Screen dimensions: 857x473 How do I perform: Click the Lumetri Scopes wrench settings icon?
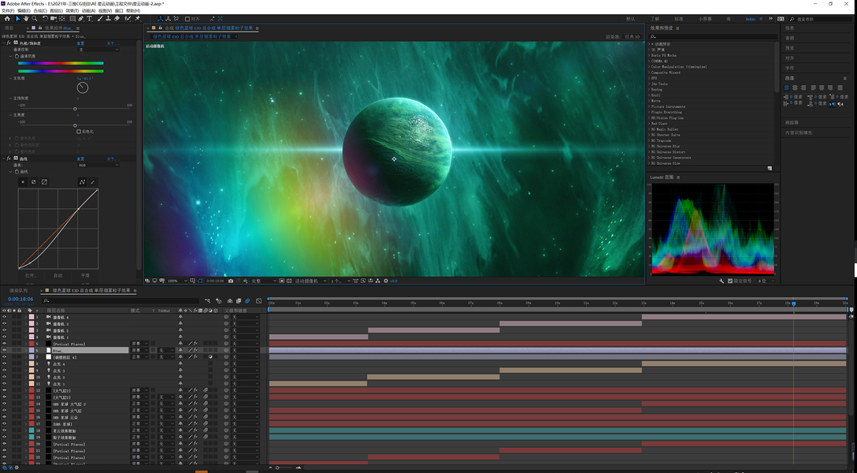pos(722,281)
